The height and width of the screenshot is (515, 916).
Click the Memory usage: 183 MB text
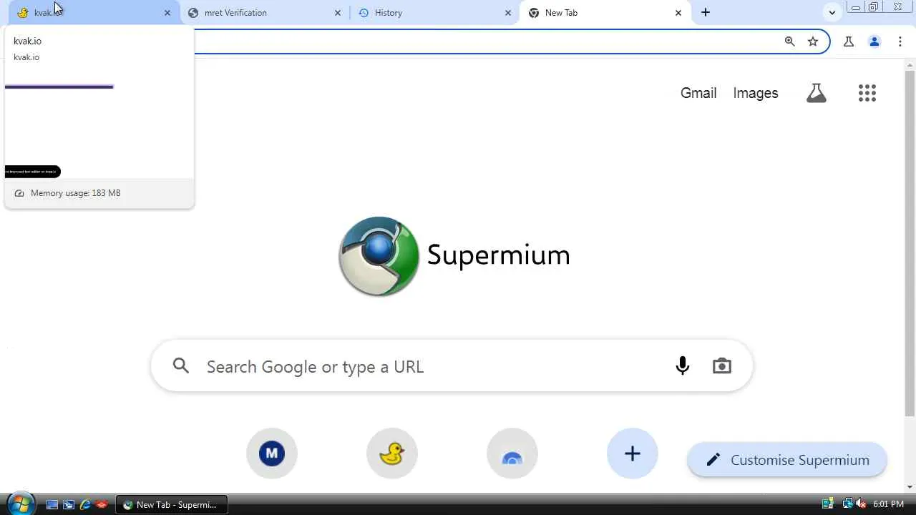point(76,193)
